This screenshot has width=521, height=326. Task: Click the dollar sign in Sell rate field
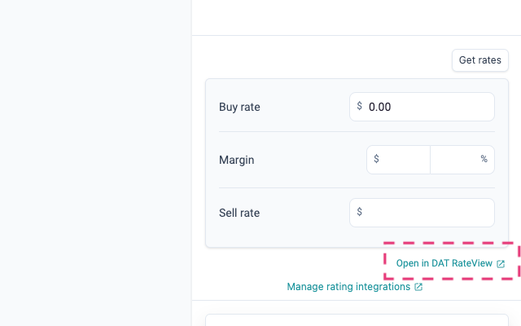(360, 212)
